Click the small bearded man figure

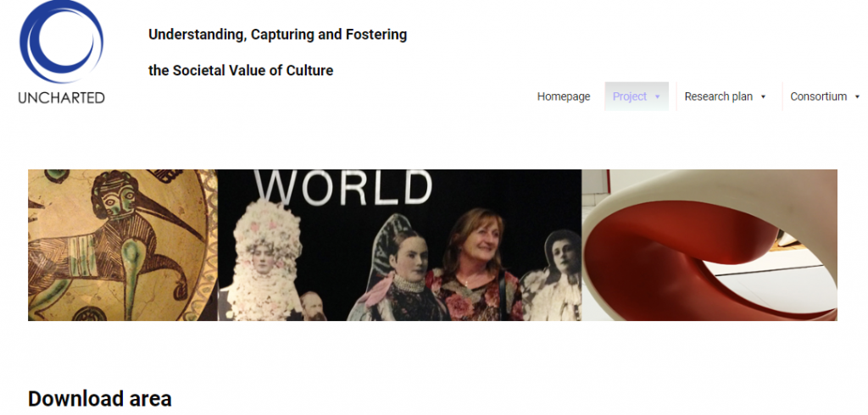pos(313,307)
